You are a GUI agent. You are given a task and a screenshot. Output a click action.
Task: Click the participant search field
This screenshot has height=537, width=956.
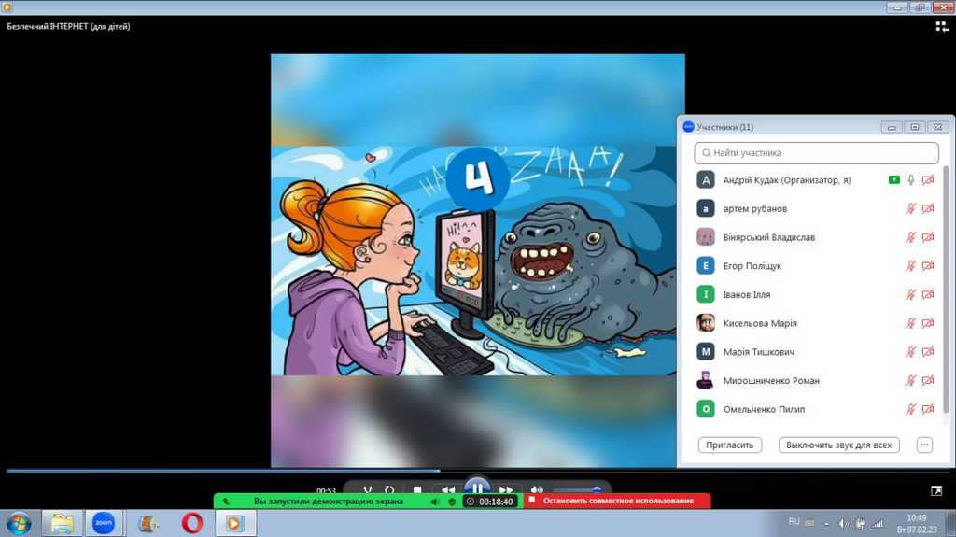[x=816, y=153]
